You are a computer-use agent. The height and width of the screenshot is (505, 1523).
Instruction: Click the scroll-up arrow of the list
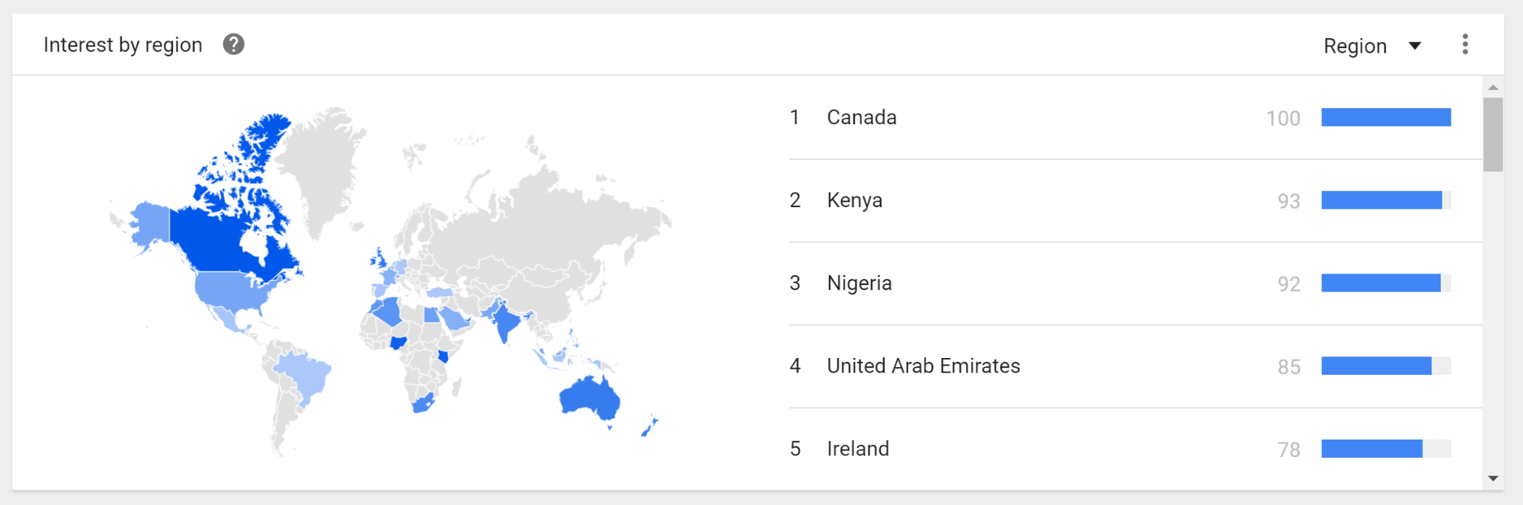pos(1493,87)
